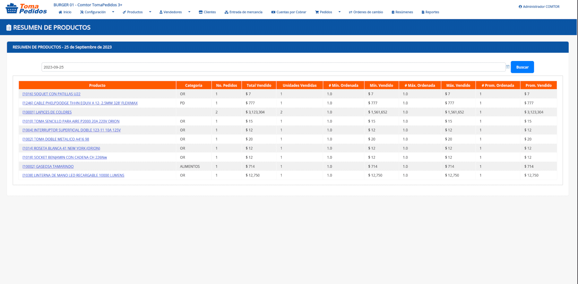The height and width of the screenshot is (284, 578).
Task: Open the Vendedores menu item
Action: (x=171, y=12)
